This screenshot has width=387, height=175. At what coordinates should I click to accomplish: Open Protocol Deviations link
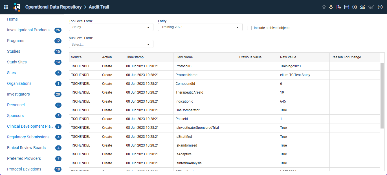click(24, 169)
